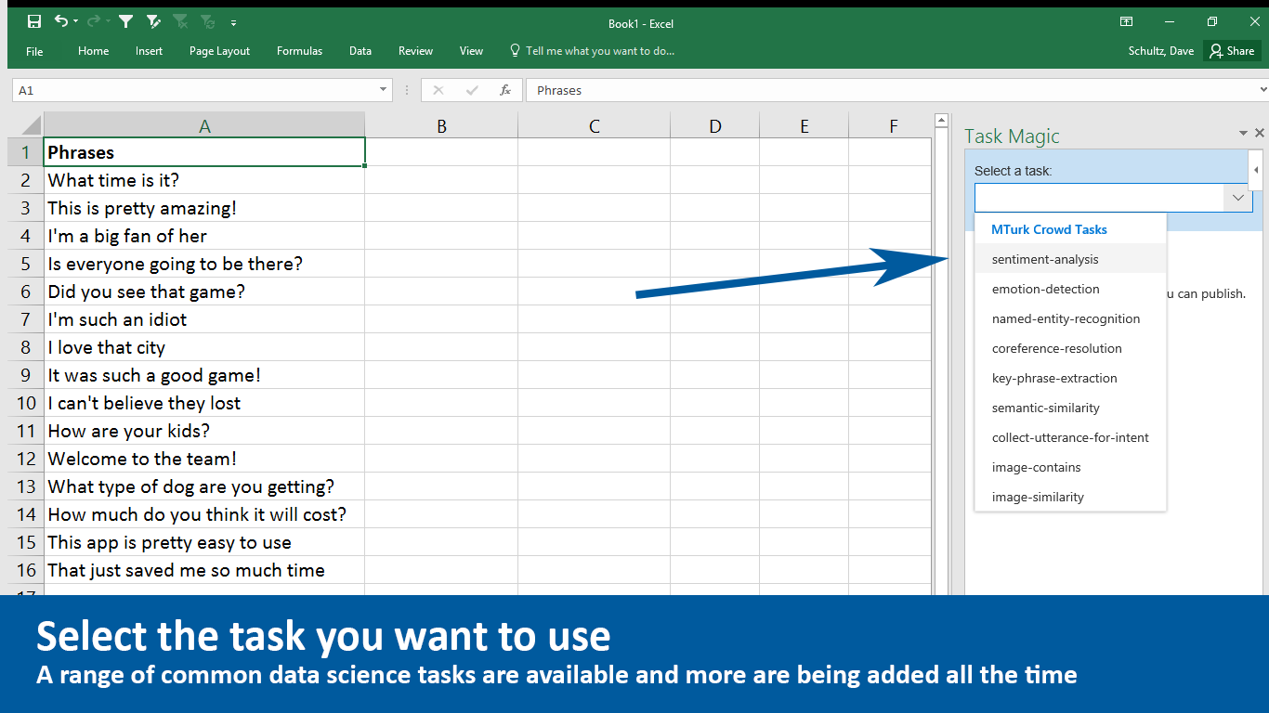1269x713 pixels.
Task: Select column C header
Action: click(595, 125)
